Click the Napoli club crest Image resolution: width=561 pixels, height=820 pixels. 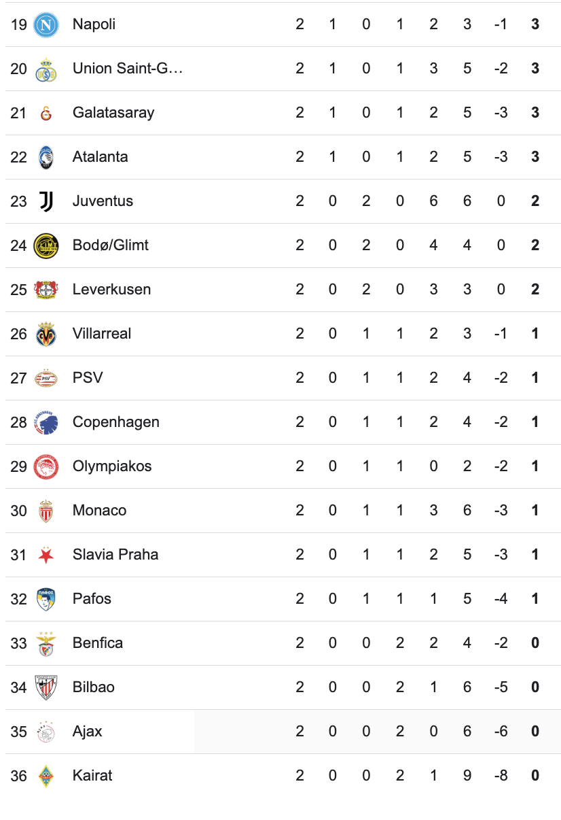click(46, 24)
